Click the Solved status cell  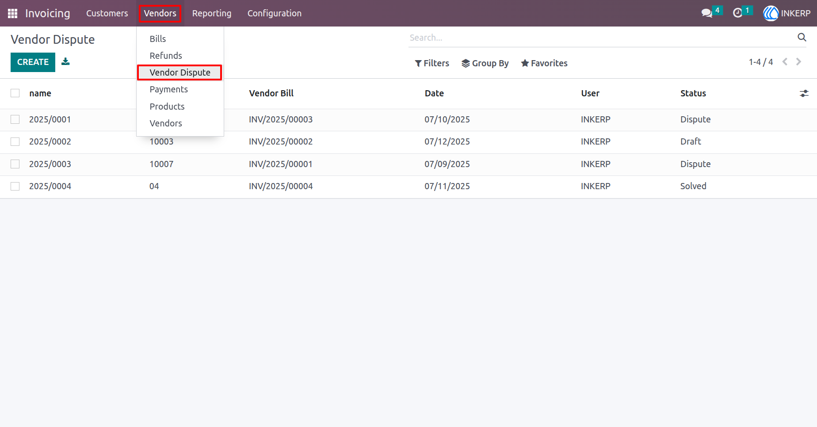pos(693,186)
